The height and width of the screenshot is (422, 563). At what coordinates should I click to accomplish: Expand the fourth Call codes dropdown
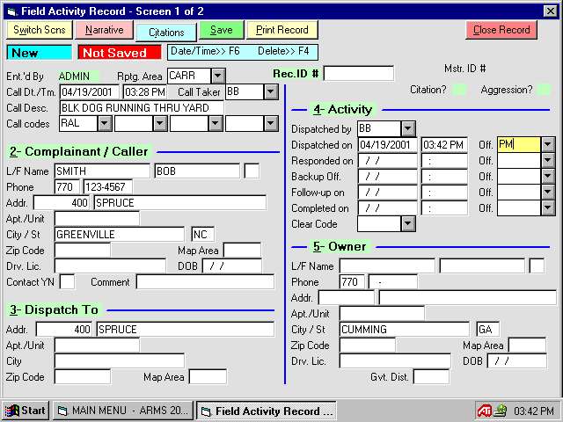271,123
